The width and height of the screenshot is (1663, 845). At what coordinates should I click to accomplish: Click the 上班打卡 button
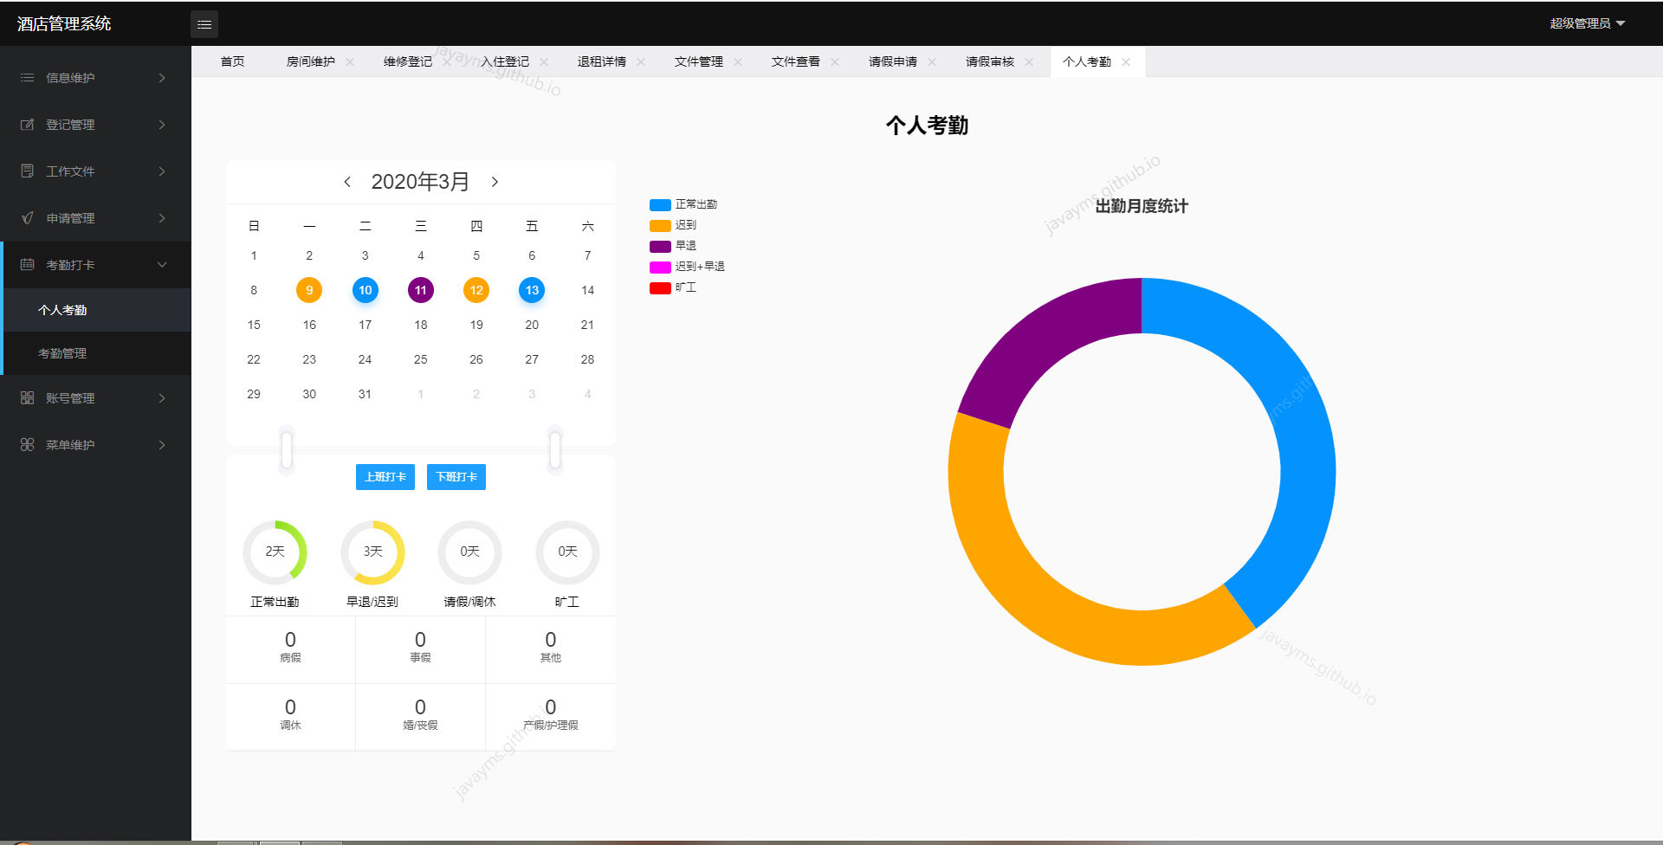(x=385, y=476)
